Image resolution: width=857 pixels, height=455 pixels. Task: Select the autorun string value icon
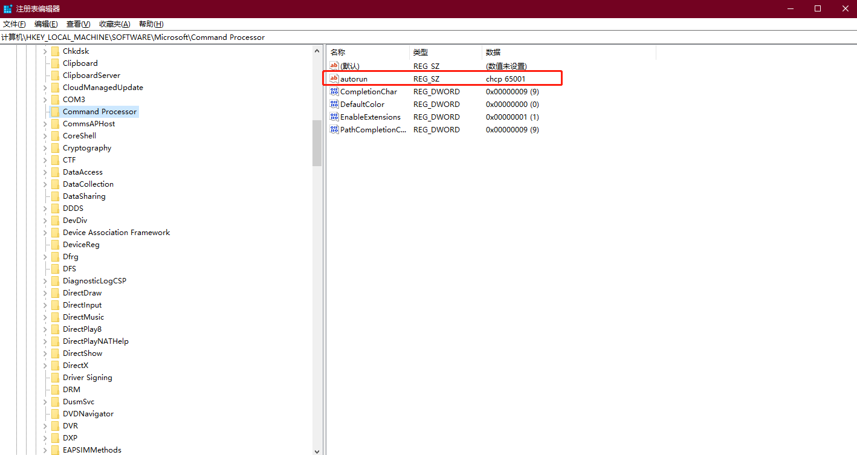point(334,79)
